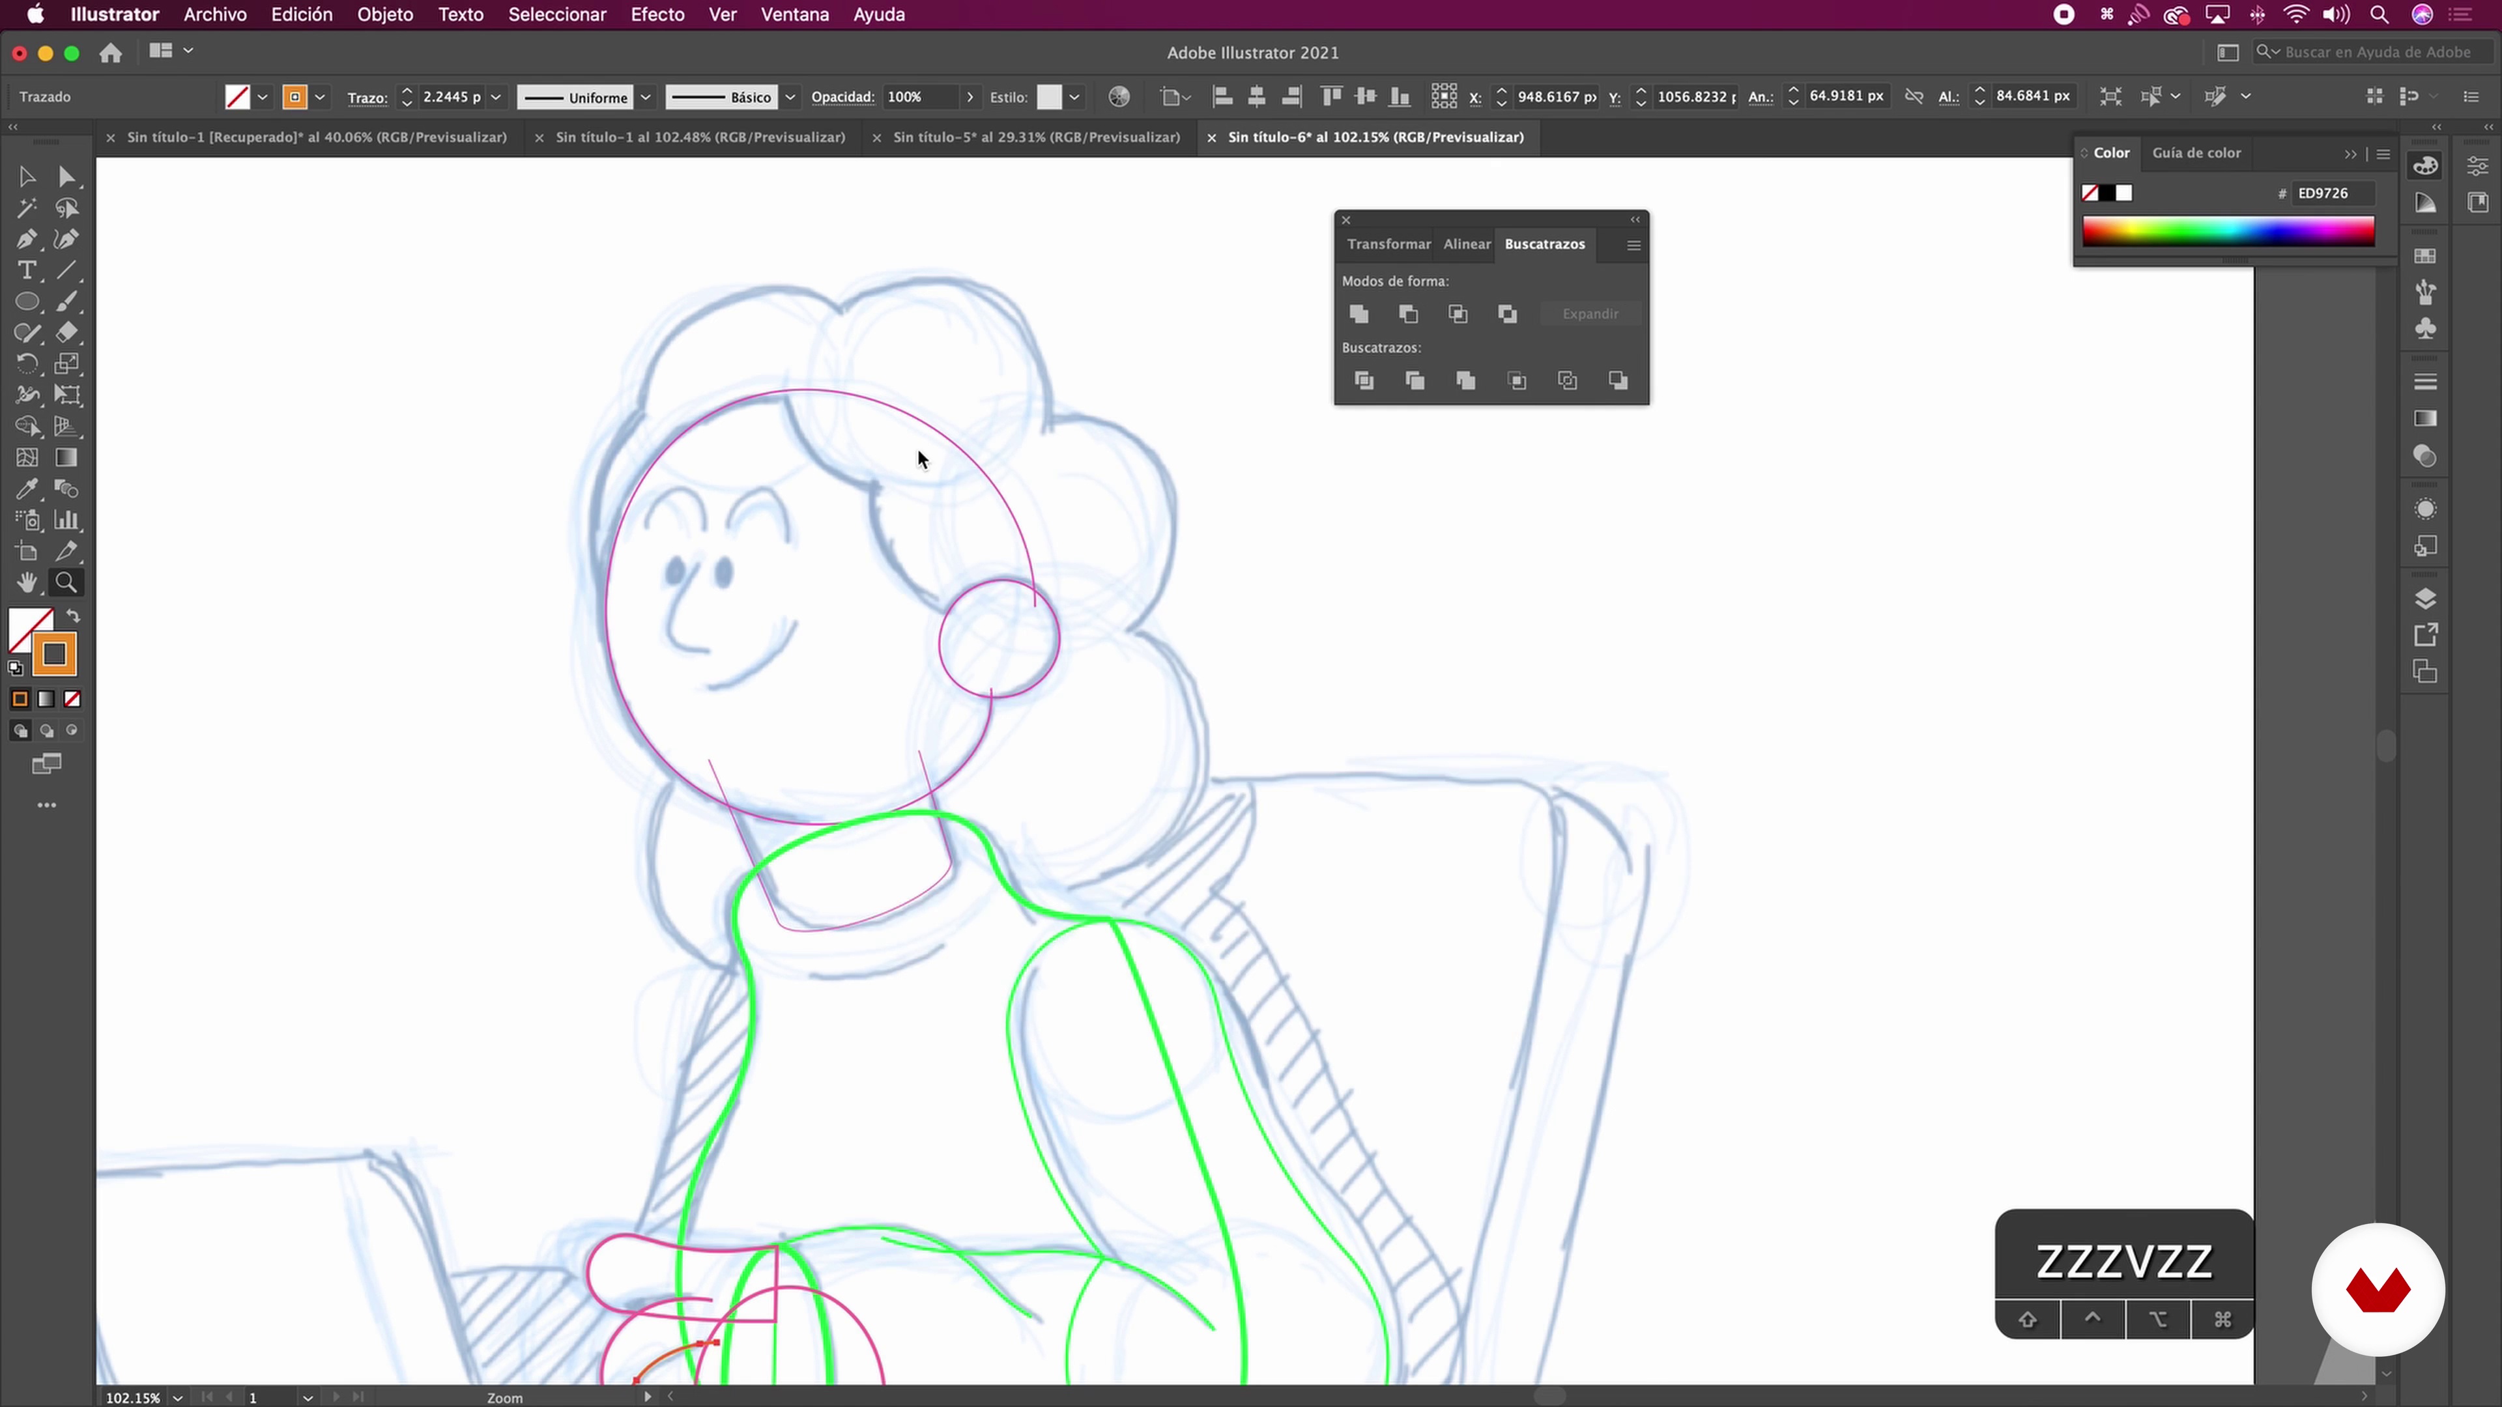2502x1407 pixels.
Task: Reset to default fill and stroke
Action: [x=14, y=668]
